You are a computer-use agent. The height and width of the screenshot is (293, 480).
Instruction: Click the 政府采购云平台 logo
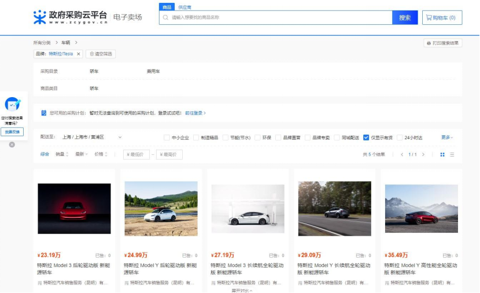click(71, 17)
